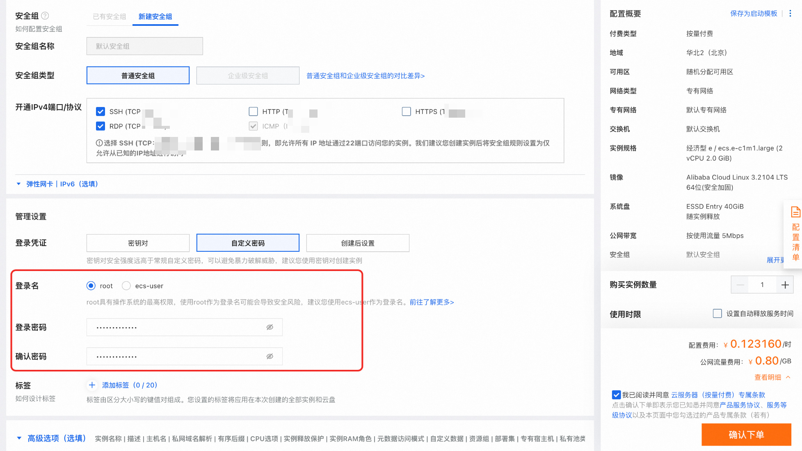Open the three-dot menu in config summary
The width and height of the screenshot is (802, 451).
pyautogui.click(x=790, y=14)
